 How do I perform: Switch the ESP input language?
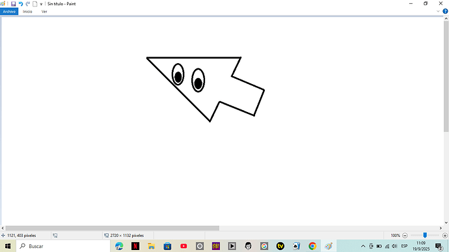(x=404, y=246)
